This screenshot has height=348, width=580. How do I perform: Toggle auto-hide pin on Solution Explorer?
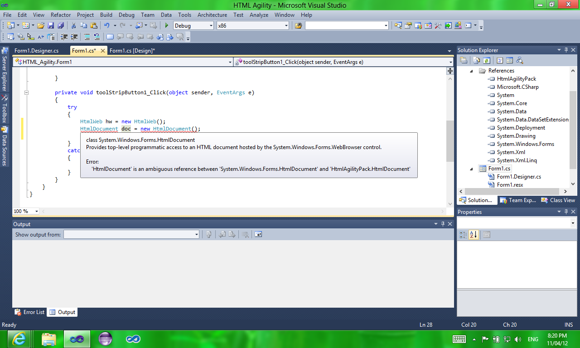point(565,50)
